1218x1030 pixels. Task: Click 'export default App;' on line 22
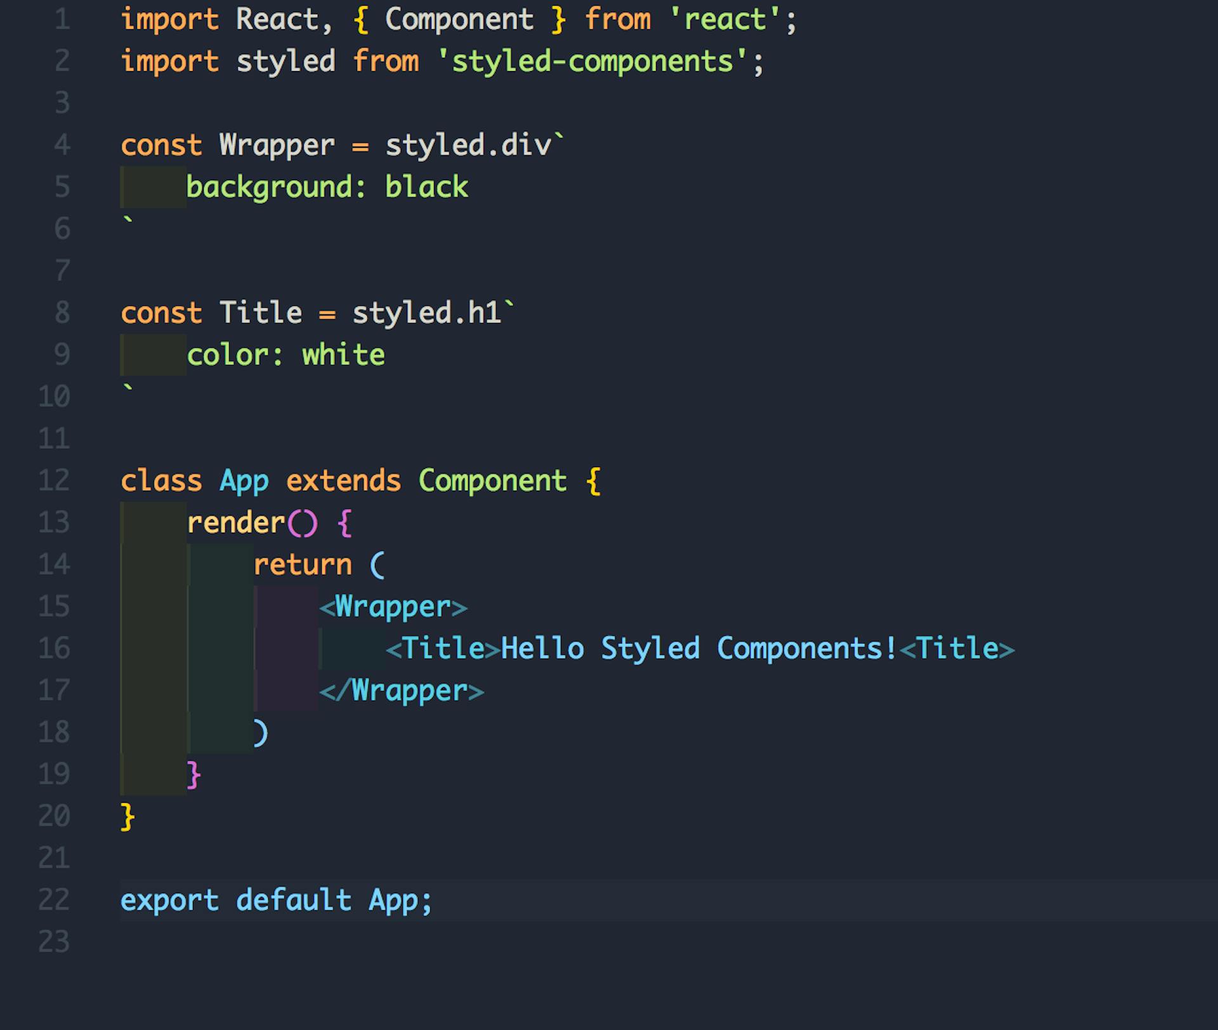pyautogui.click(x=276, y=900)
